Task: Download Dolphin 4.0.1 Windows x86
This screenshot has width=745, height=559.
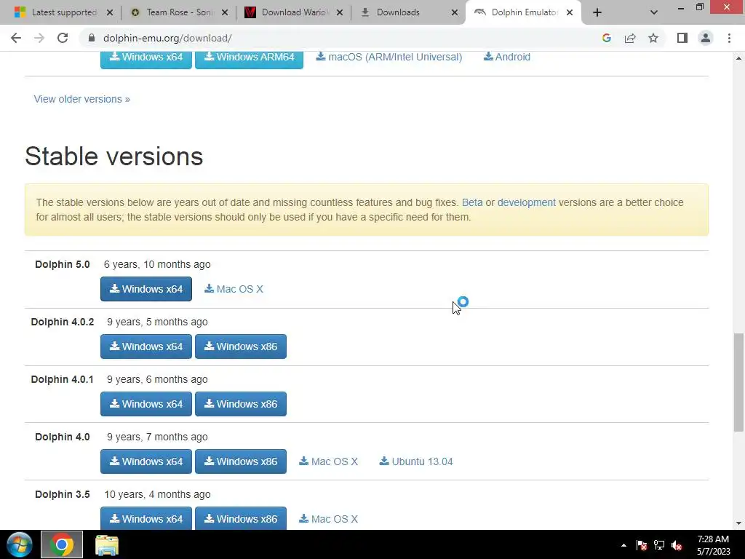Action: pyautogui.click(x=240, y=404)
